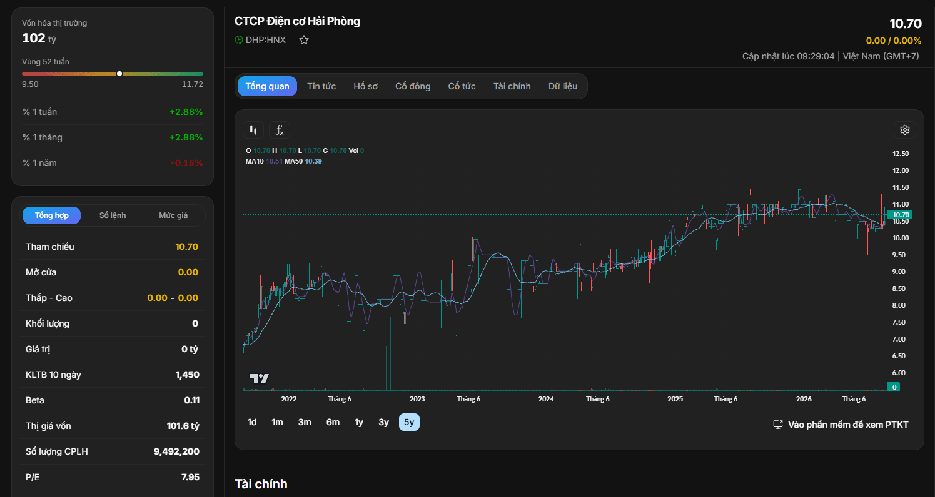
Task: Click the % 1 tuần change +2.88%
Action: tap(186, 112)
